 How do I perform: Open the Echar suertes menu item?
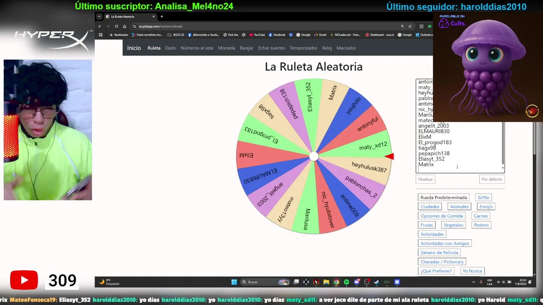tap(271, 48)
